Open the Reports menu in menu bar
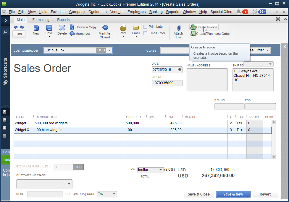289x202 pixels. [172, 12]
